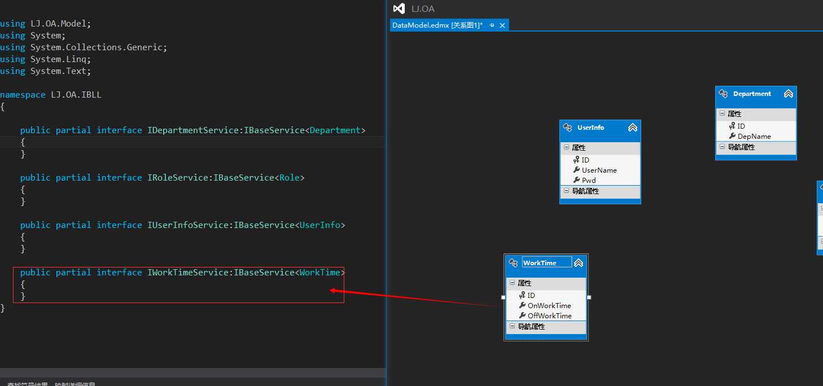Screen dimensions: 823x386
Task: Click the WorkTime generic type in code
Action: 319,273
